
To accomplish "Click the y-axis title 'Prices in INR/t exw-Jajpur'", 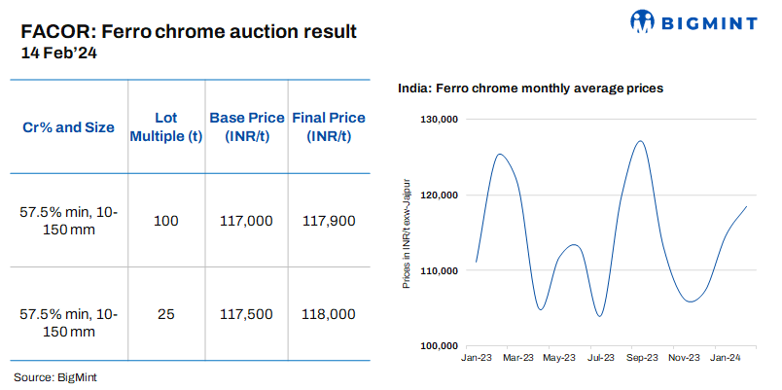I will point(408,232).
